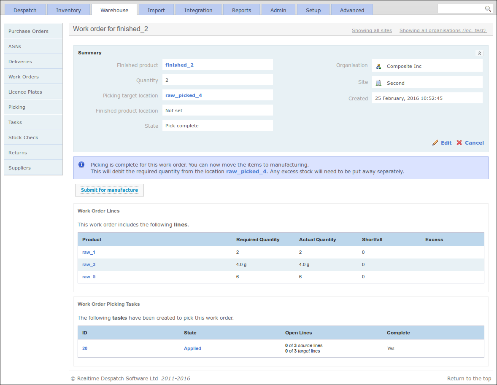Image resolution: width=497 pixels, height=385 pixels.
Task: Open raw_picked_4 in the Summary panel
Action: [184, 95]
